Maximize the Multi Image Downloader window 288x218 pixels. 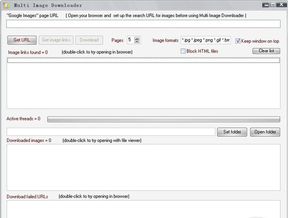coord(273,5)
